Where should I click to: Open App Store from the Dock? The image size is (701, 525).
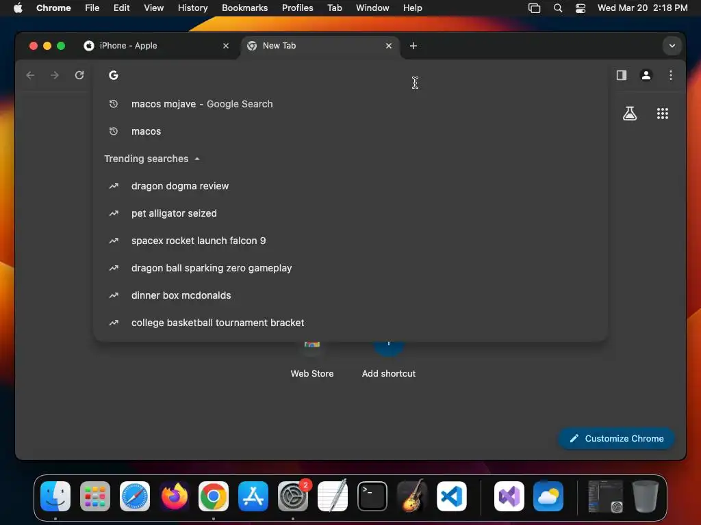click(253, 496)
